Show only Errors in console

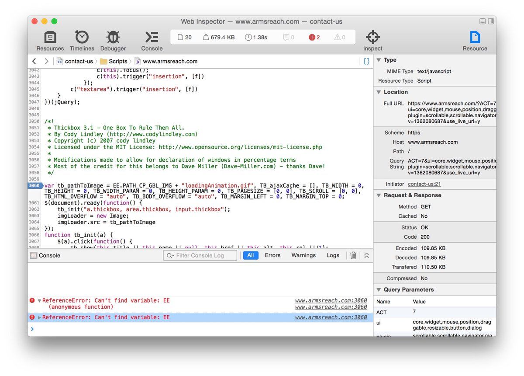(x=272, y=255)
